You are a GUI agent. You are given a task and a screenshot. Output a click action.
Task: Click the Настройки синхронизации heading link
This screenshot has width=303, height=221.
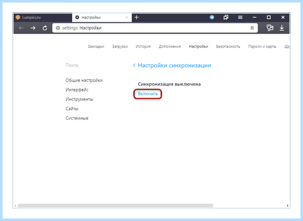click(x=174, y=66)
